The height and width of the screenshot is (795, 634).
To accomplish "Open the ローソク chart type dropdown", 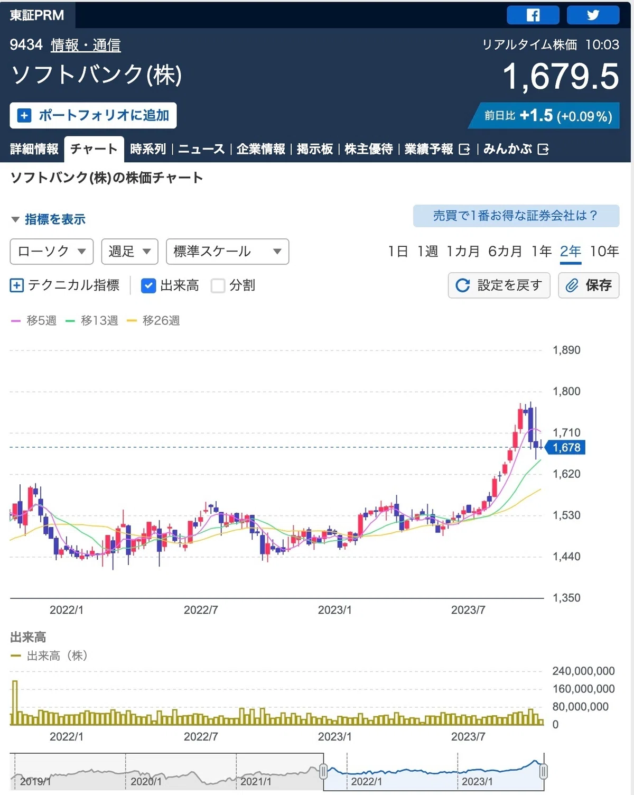I will 52,252.
